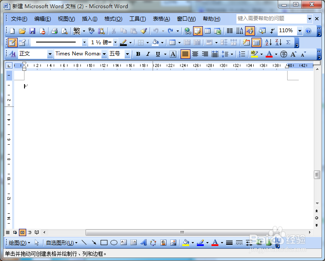
Task: Save the document with floppy icon
Action: point(32,31)
